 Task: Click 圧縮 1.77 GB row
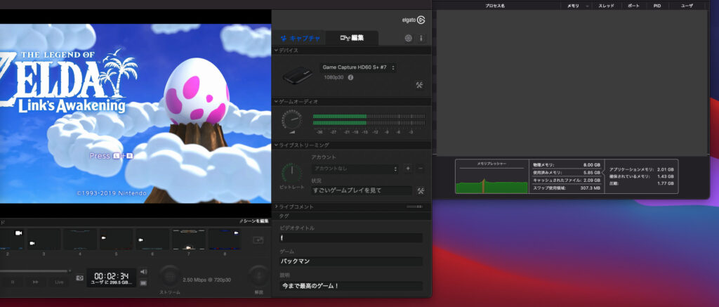pos(641,183)
